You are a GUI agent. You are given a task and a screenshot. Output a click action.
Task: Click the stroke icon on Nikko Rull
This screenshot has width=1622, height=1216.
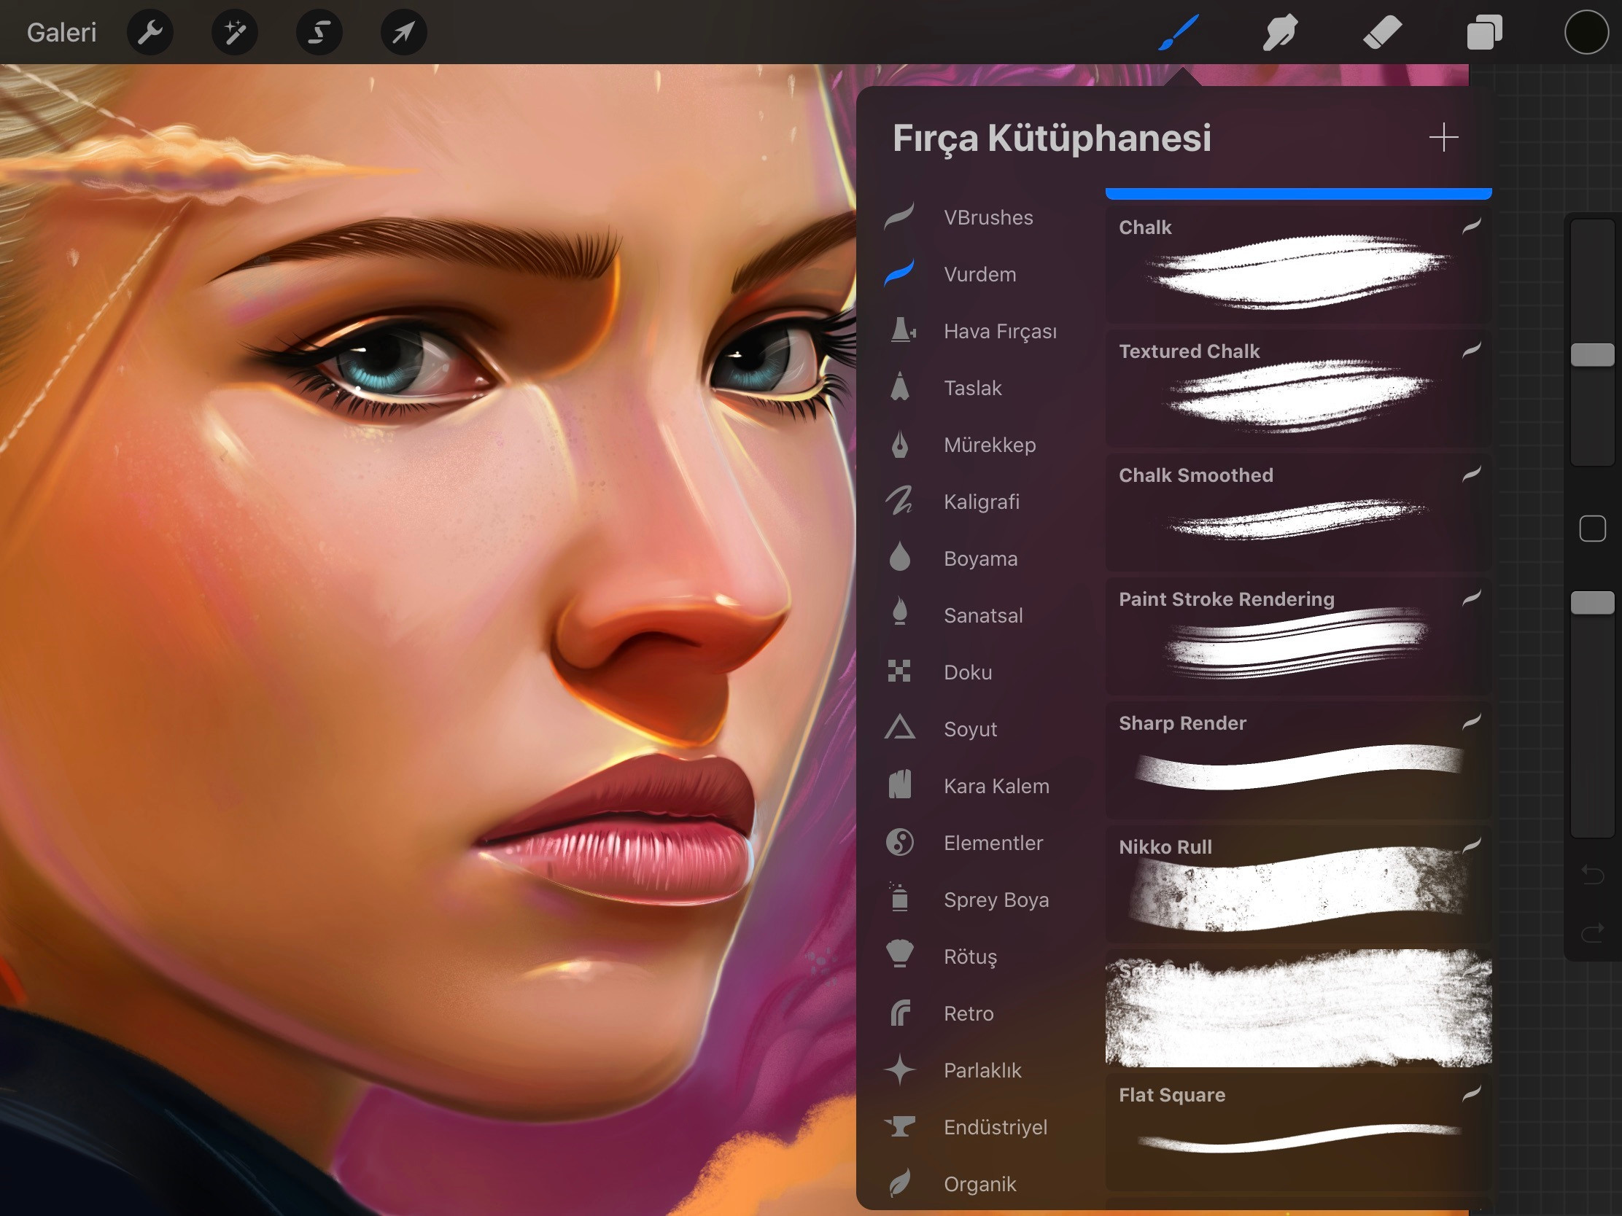[1471, 846]
